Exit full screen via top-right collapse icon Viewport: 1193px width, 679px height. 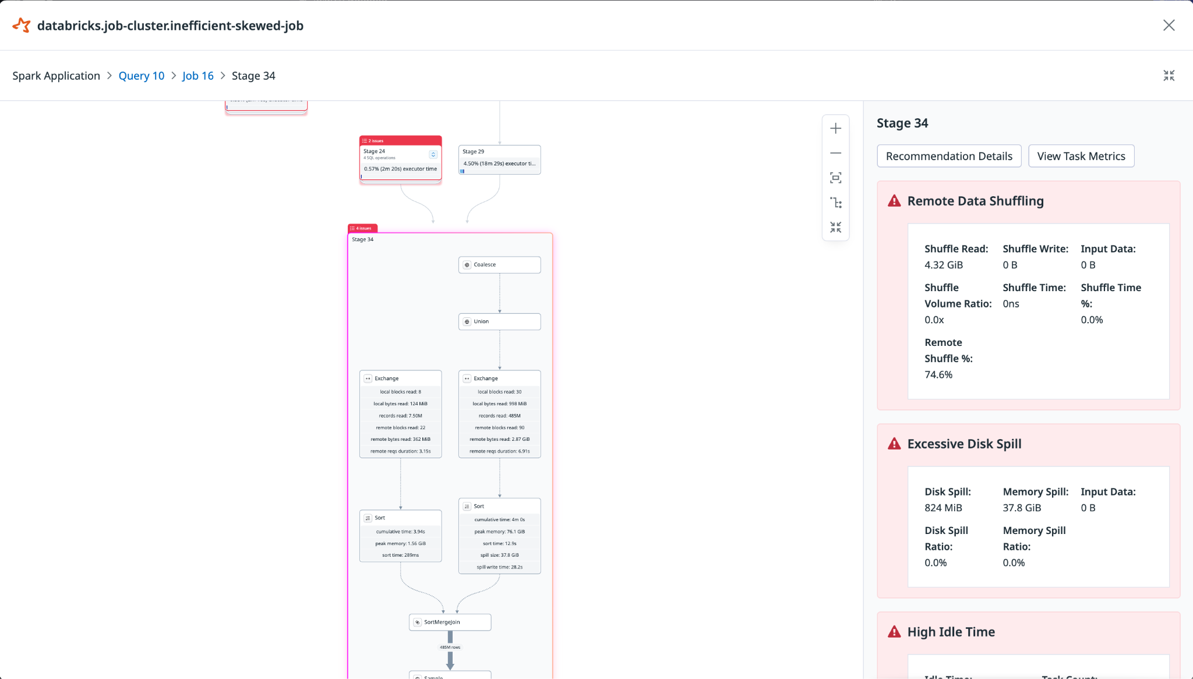(1169, 76)
